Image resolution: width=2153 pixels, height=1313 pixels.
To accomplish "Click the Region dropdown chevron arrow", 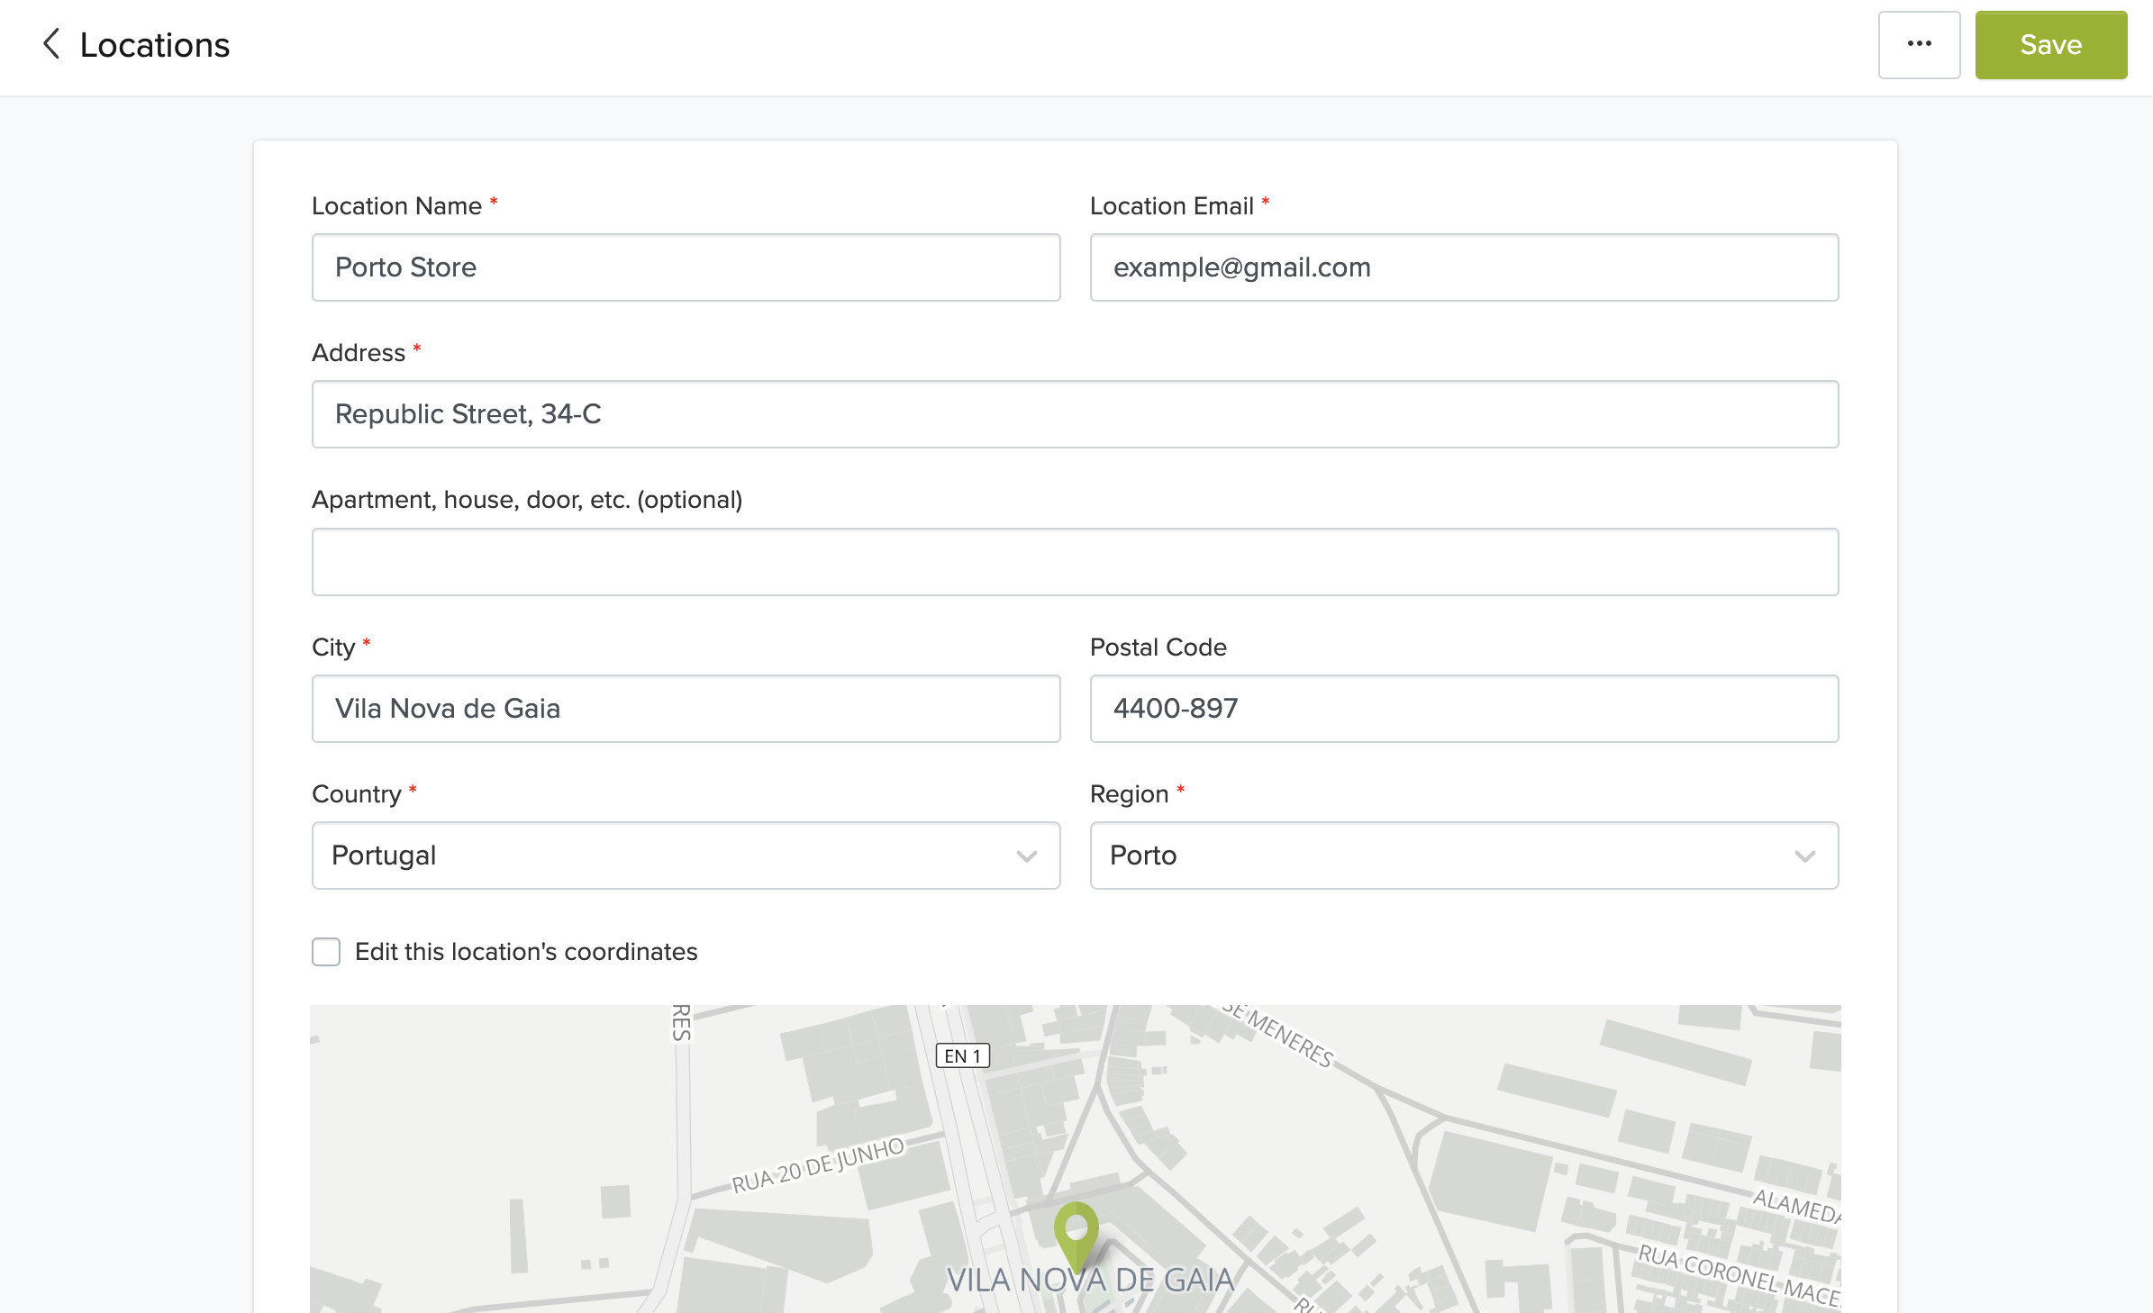I will pos(1804,856).
